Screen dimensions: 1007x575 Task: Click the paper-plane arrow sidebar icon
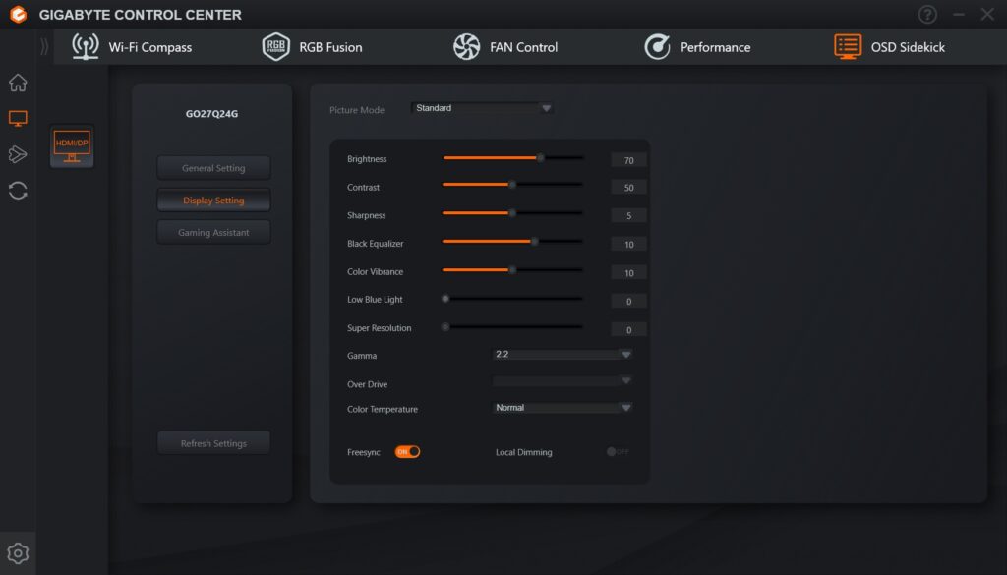pos(18,154)
